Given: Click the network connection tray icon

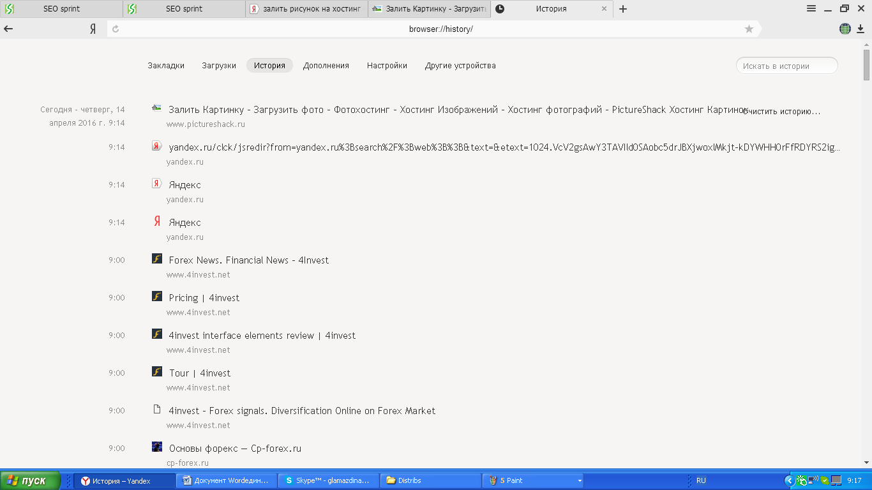Looking at the screenshot, I should point(813,480).
